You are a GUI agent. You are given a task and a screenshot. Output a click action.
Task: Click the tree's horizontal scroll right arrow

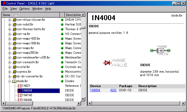pyautogui.click(x=79, y=103)
